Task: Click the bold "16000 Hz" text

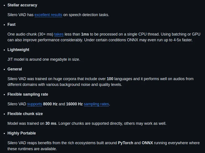Action: [x=74, y=104]
